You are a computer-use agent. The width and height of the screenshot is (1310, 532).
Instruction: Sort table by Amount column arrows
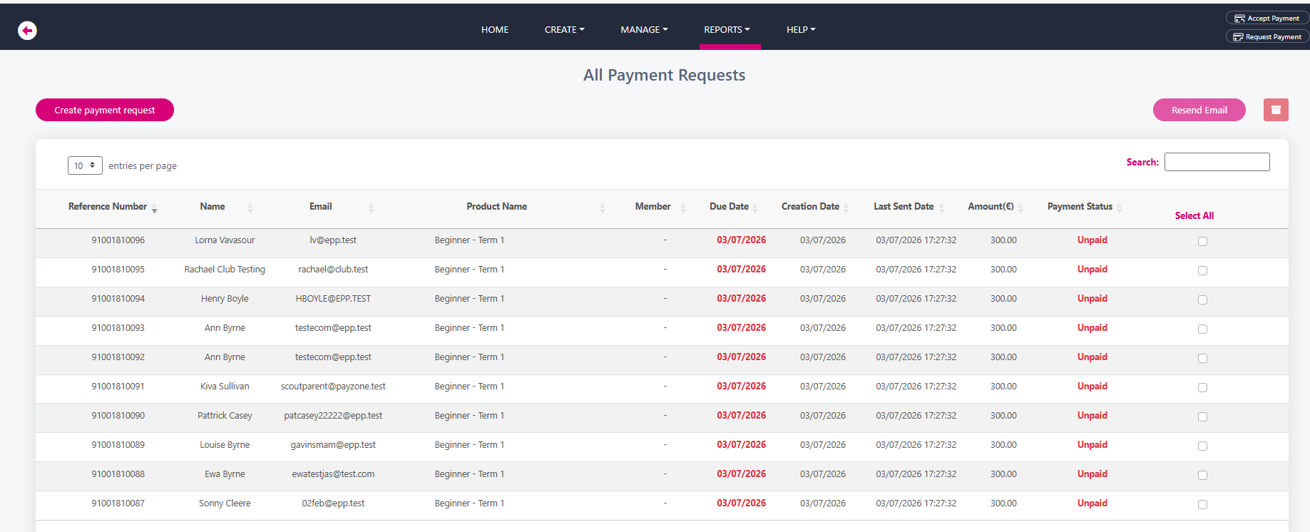tap(1020, 208)
